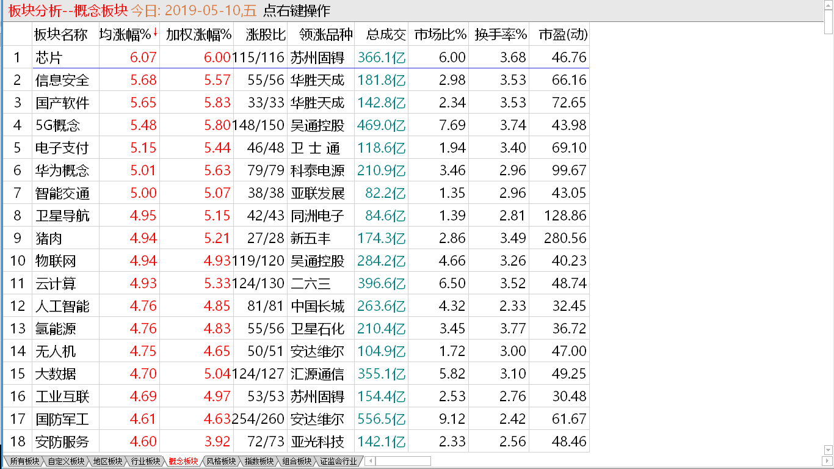The image size is (834, 469).
Task: Select the 安防服务 sector name
Action: [x=62, y=442]
